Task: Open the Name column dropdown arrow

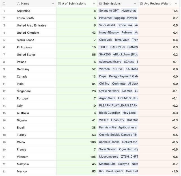Action: 53,4
